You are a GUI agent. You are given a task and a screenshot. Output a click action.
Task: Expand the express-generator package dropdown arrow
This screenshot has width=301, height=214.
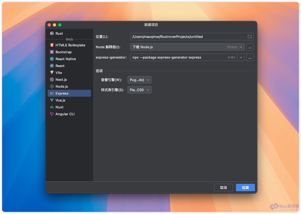point(241,57)
